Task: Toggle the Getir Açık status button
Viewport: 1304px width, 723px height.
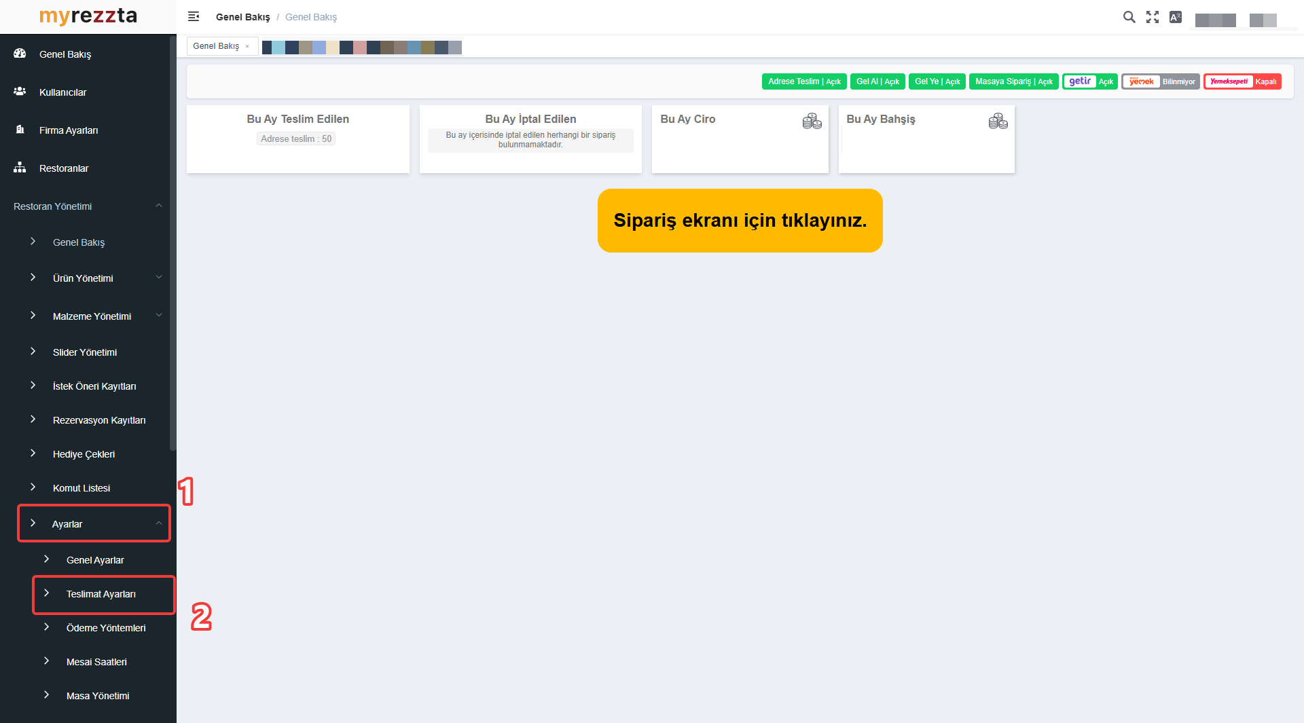Action: point(1090,81)
